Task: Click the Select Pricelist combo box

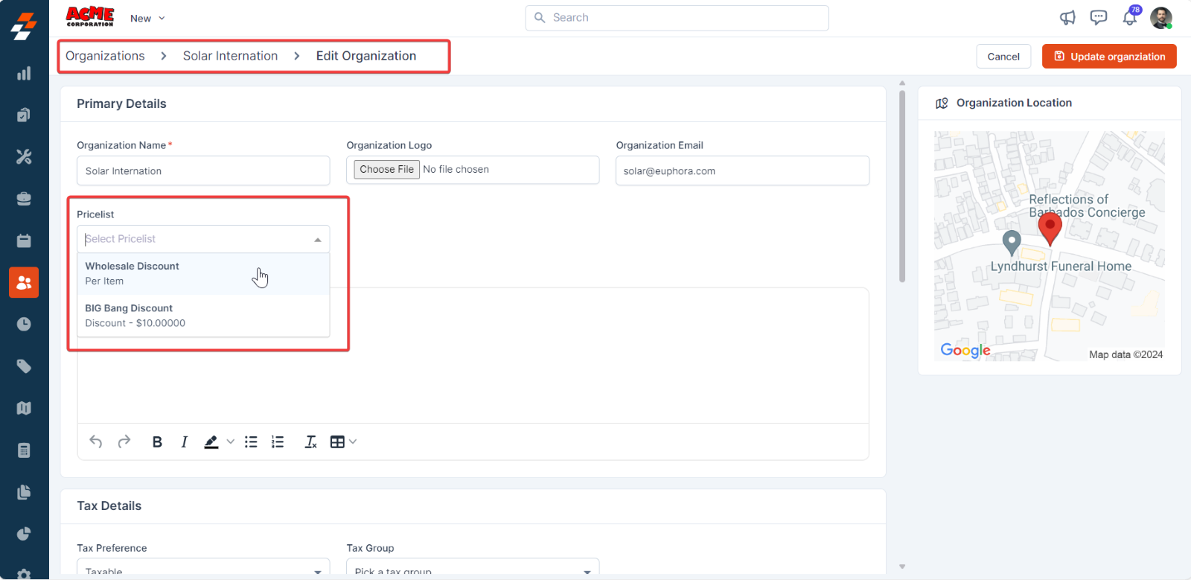Action: 203,239
